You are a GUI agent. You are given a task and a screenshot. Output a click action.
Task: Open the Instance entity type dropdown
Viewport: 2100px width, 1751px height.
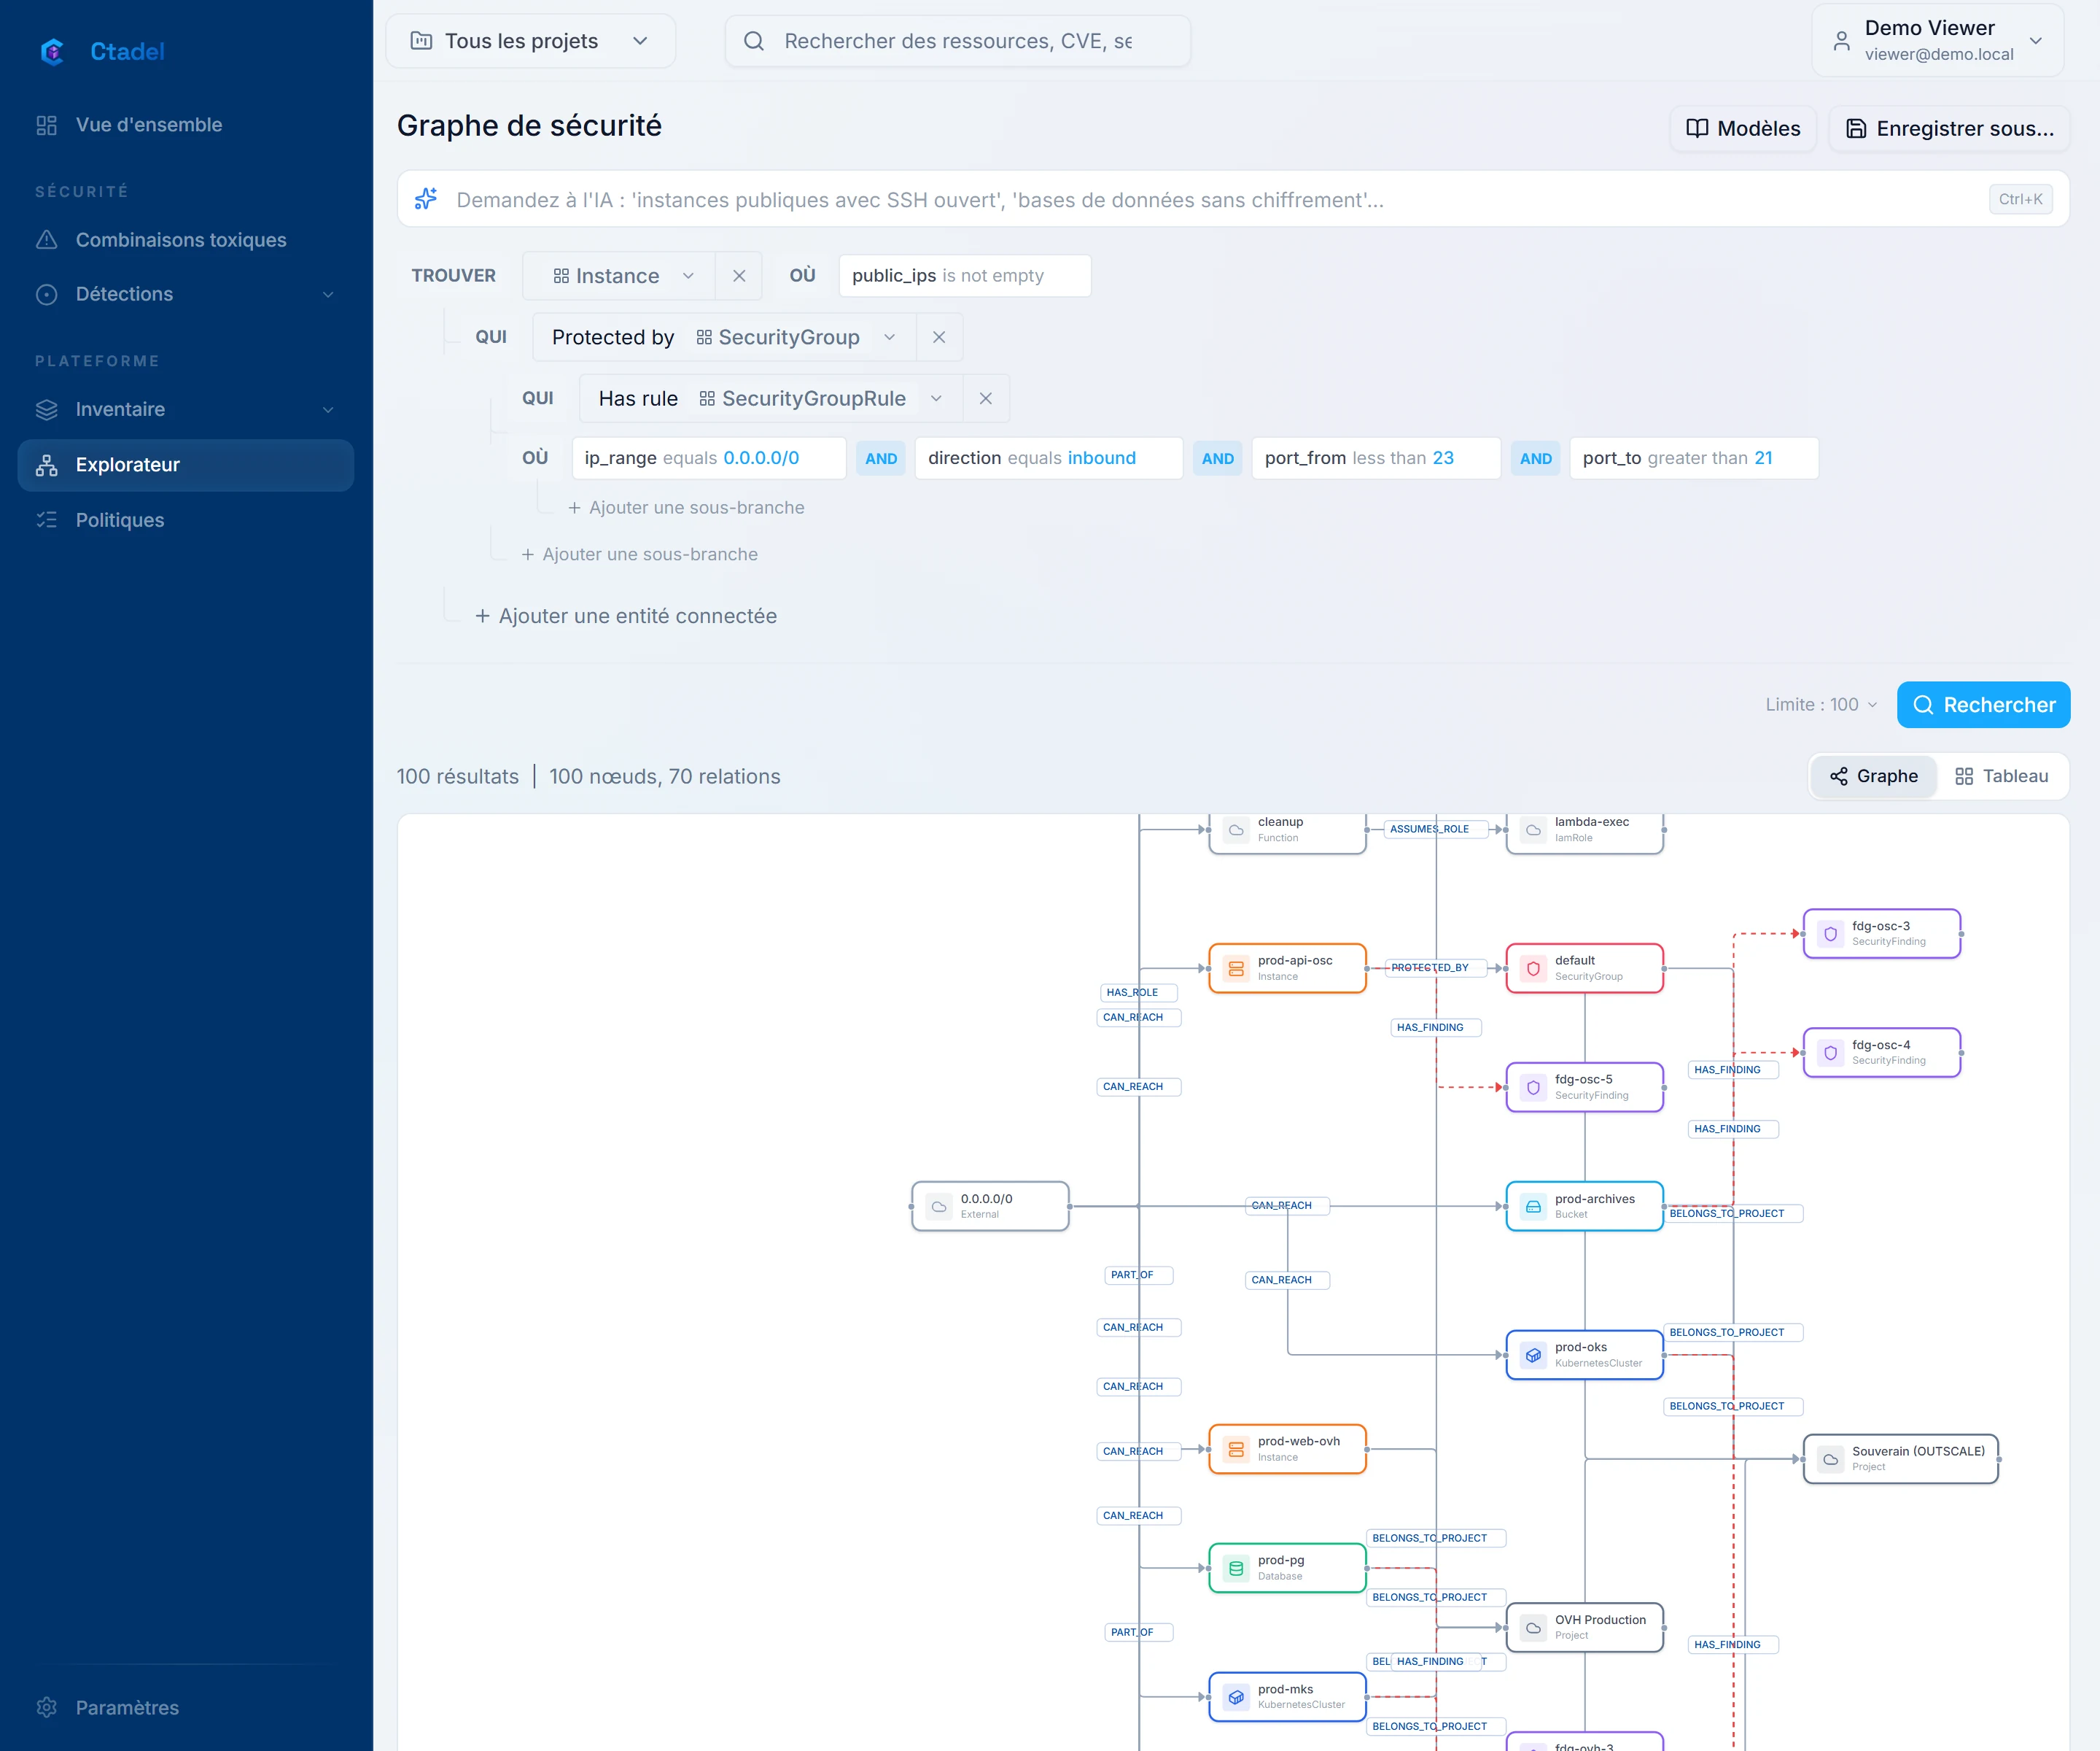tap(619, 277)
